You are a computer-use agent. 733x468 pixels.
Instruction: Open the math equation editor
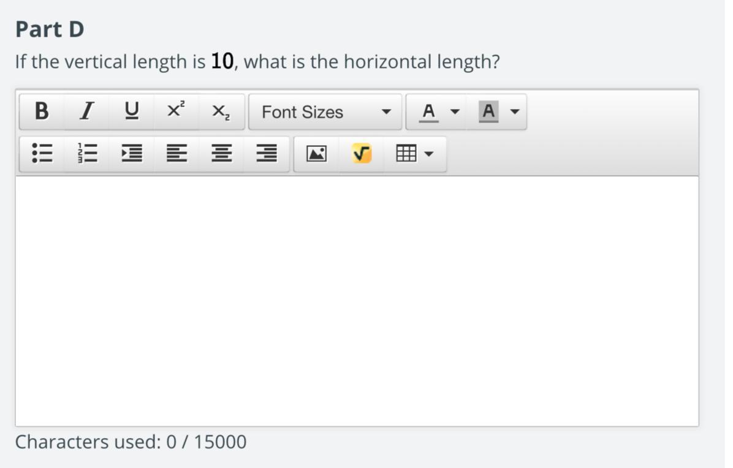tap(362, 154)
